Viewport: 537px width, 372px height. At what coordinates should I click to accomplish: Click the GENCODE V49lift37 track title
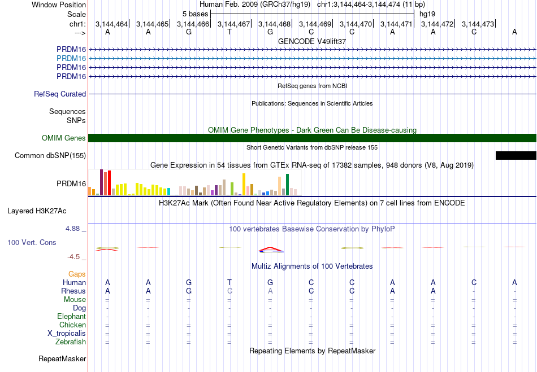tap(312, 41)
